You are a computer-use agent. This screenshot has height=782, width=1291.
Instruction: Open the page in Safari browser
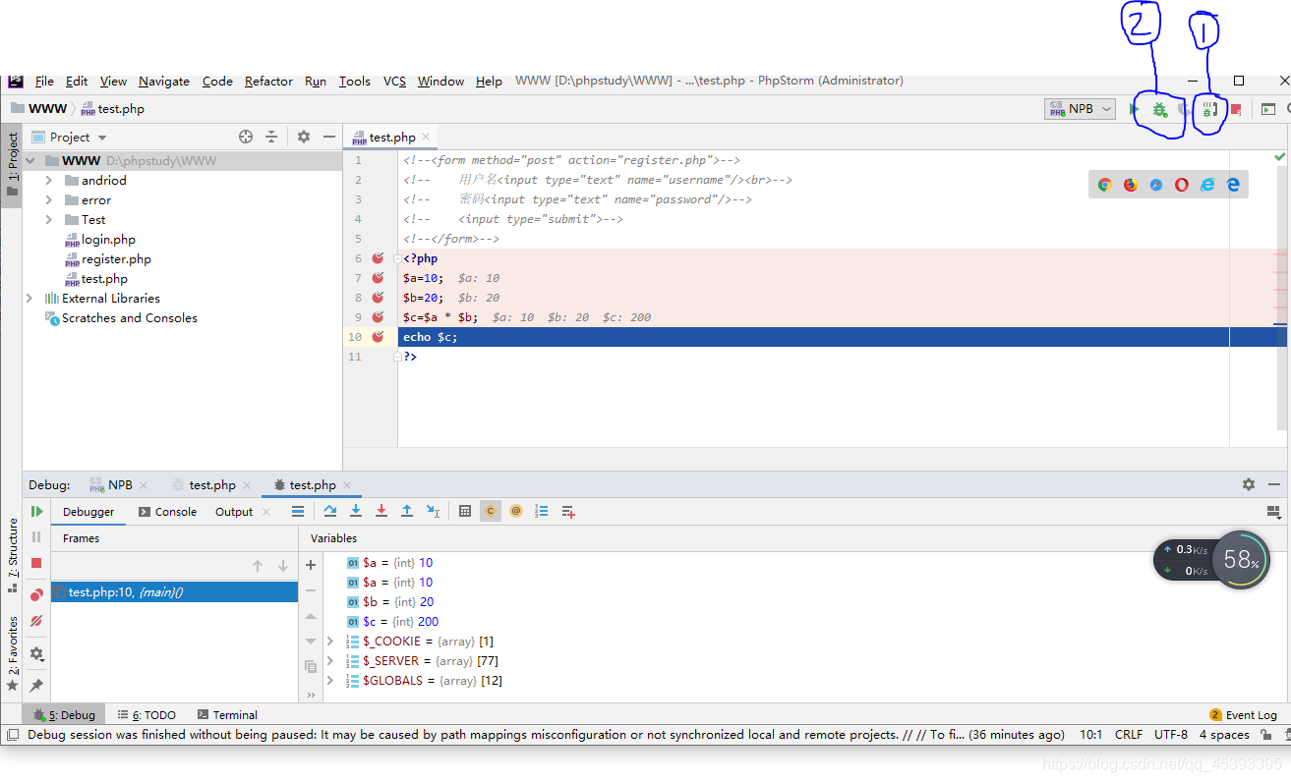(1156, 185)
